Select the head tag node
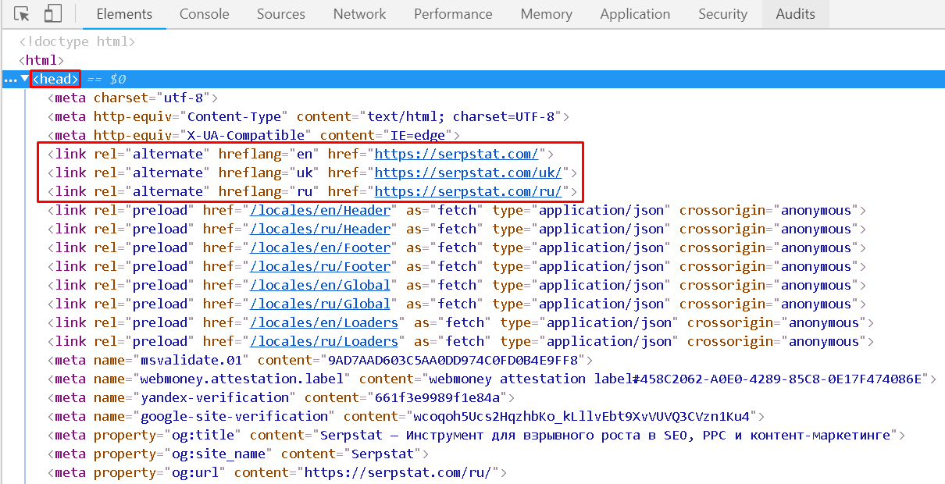The width and height of the screenshot is (945, 484). tap(55, 79)
